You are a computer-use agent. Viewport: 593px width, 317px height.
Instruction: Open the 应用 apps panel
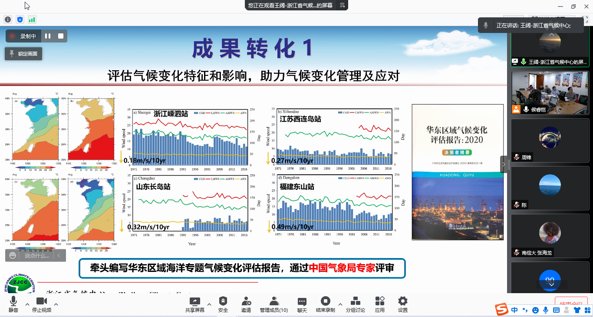[380, 304]
